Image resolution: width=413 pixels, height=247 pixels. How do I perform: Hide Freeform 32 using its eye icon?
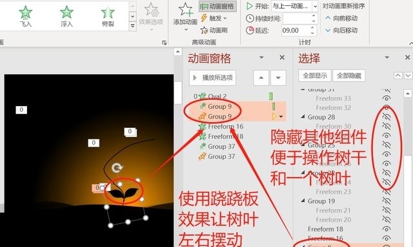pos(386,107)
